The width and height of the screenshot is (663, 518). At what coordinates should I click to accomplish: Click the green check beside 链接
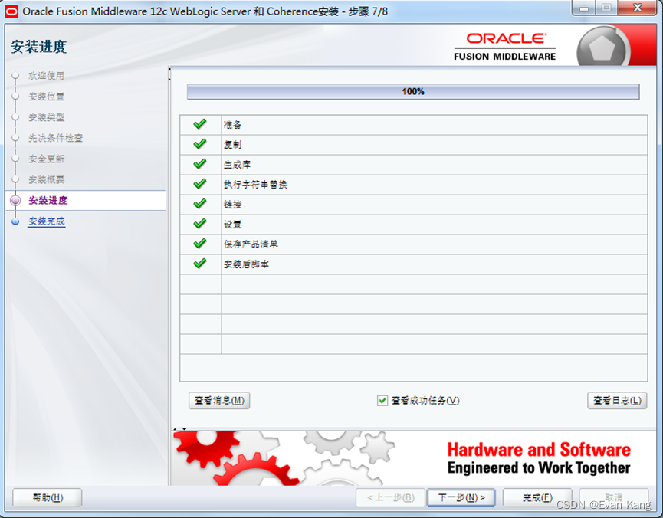click(x=199, y=204)
